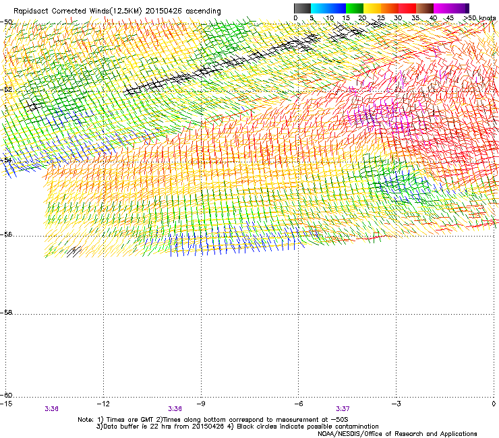Click the legend tick label '45'
The height and width of the screenshot is (438, 499).
[450, 18]
